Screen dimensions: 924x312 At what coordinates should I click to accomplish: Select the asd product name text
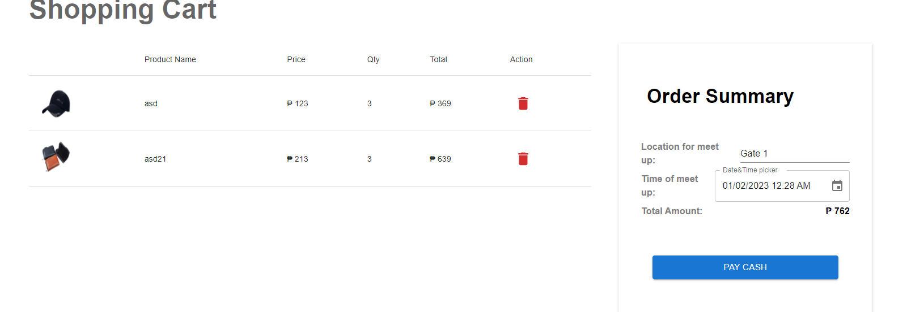[x=151, y=103]
